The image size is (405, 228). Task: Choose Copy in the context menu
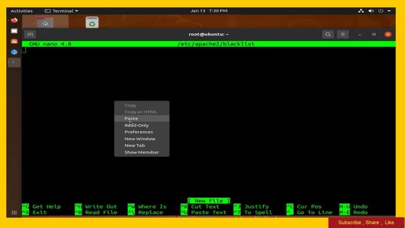tap(142, 105)
